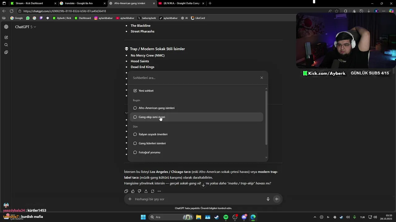Start voice mode with waveform button
Image resolution: width=396 pixels, height=222 pixels.
click(277, 199)
